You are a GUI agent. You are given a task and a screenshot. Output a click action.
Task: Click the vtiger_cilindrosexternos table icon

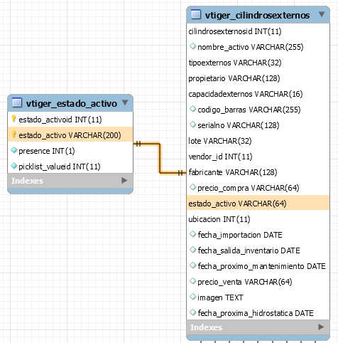[195, 14]
